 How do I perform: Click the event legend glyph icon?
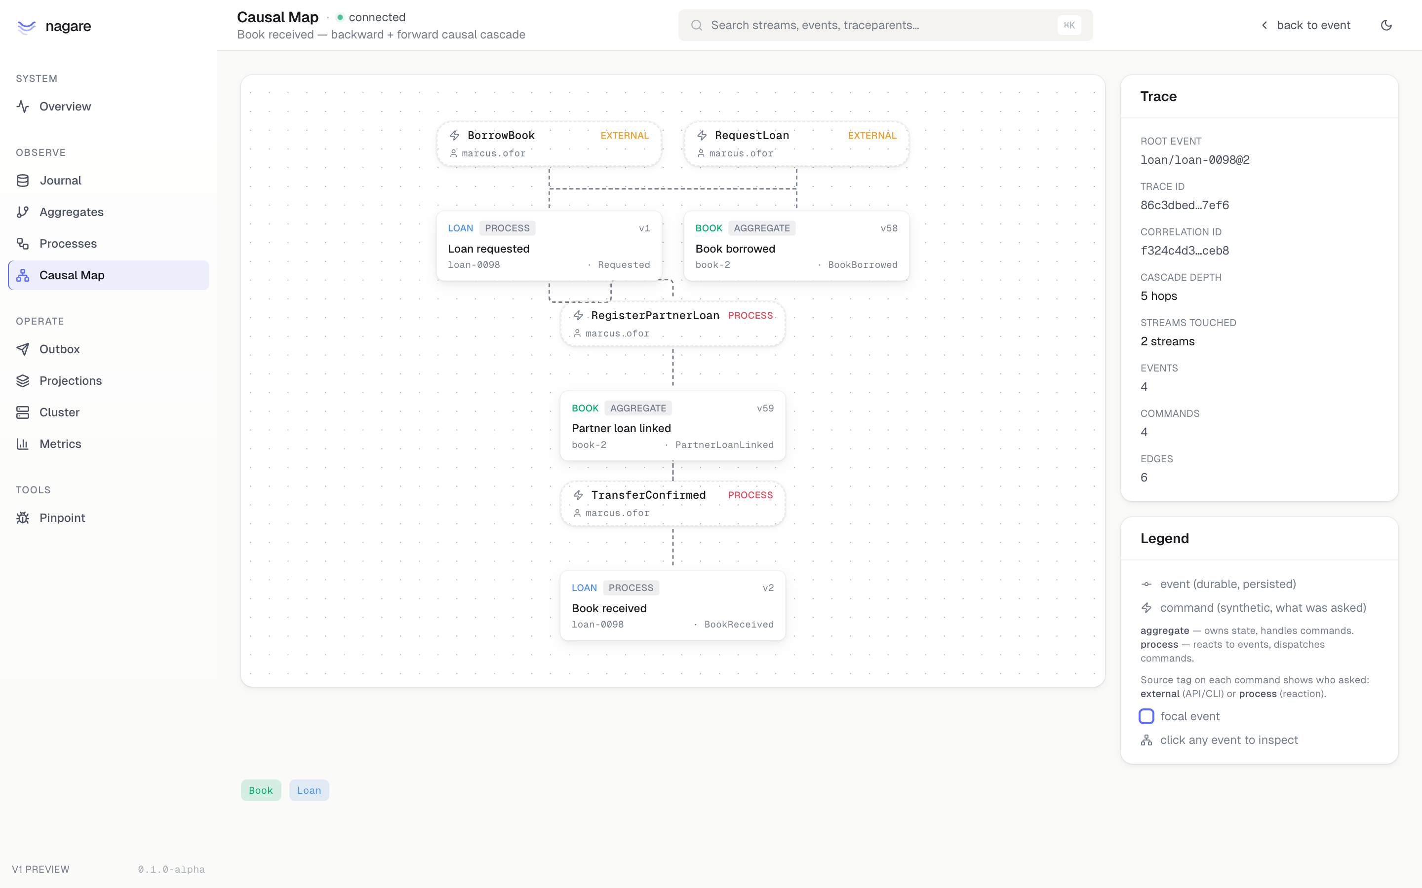pyautogui.click(x=1146, y=585)
